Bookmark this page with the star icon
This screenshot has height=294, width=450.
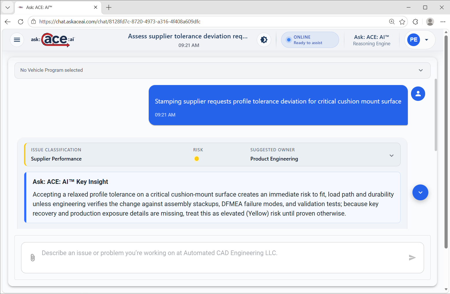click(402, 22)
